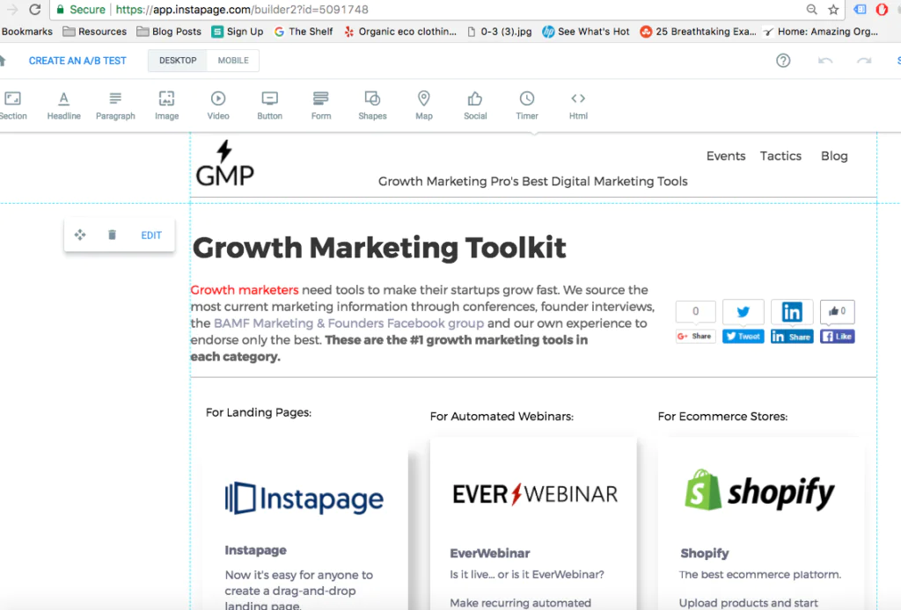Open the Tactics nav link

click(x=780, y=156)
